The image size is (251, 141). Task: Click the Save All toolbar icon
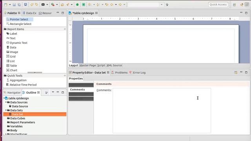coord(19,5)
